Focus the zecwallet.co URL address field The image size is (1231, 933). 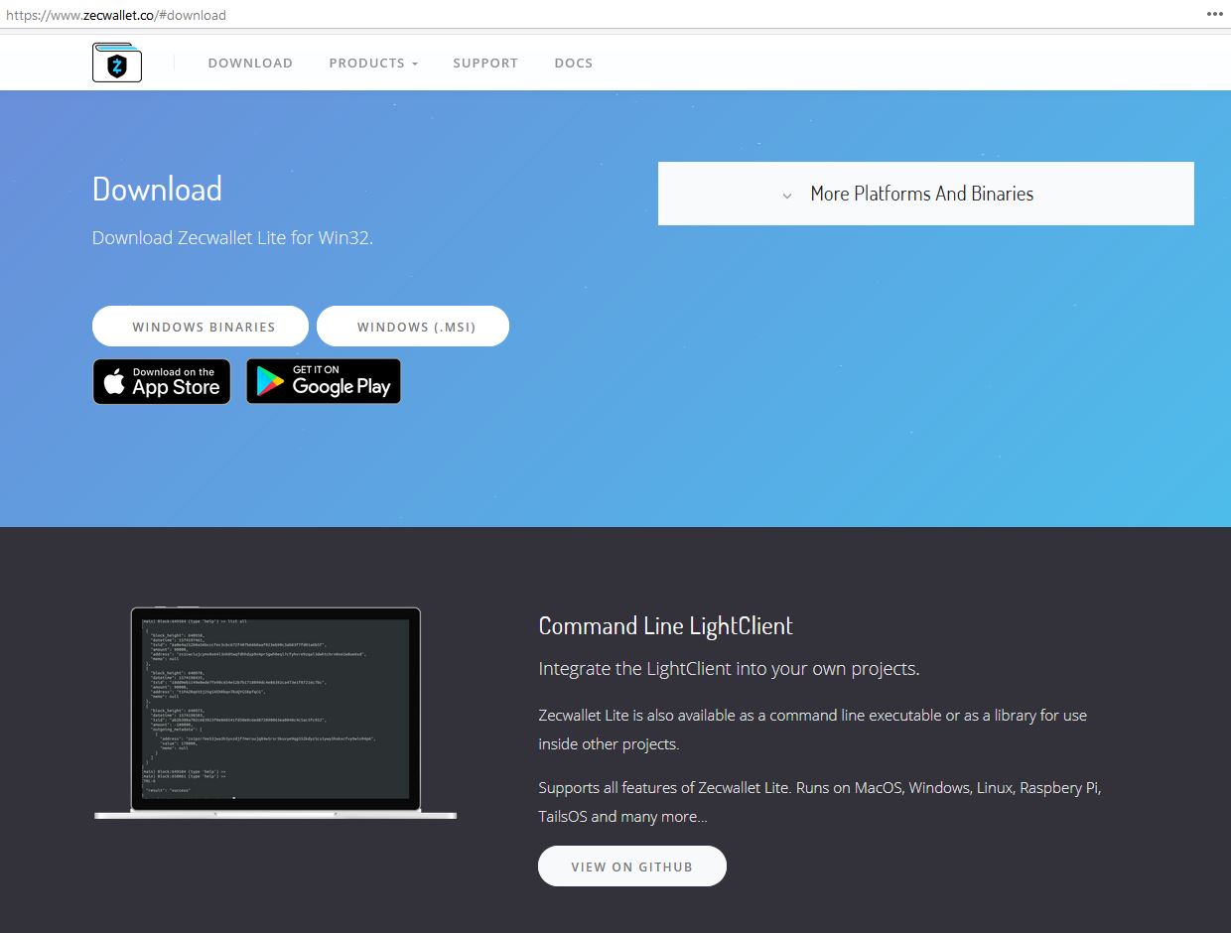click(x=117, y=15)
